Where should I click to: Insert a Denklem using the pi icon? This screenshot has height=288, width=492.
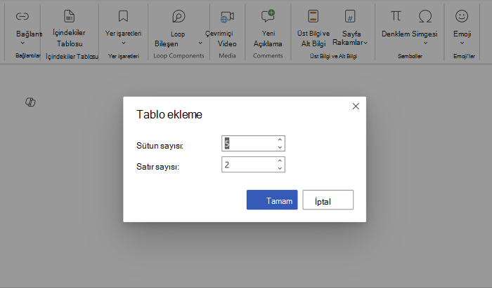395,15
